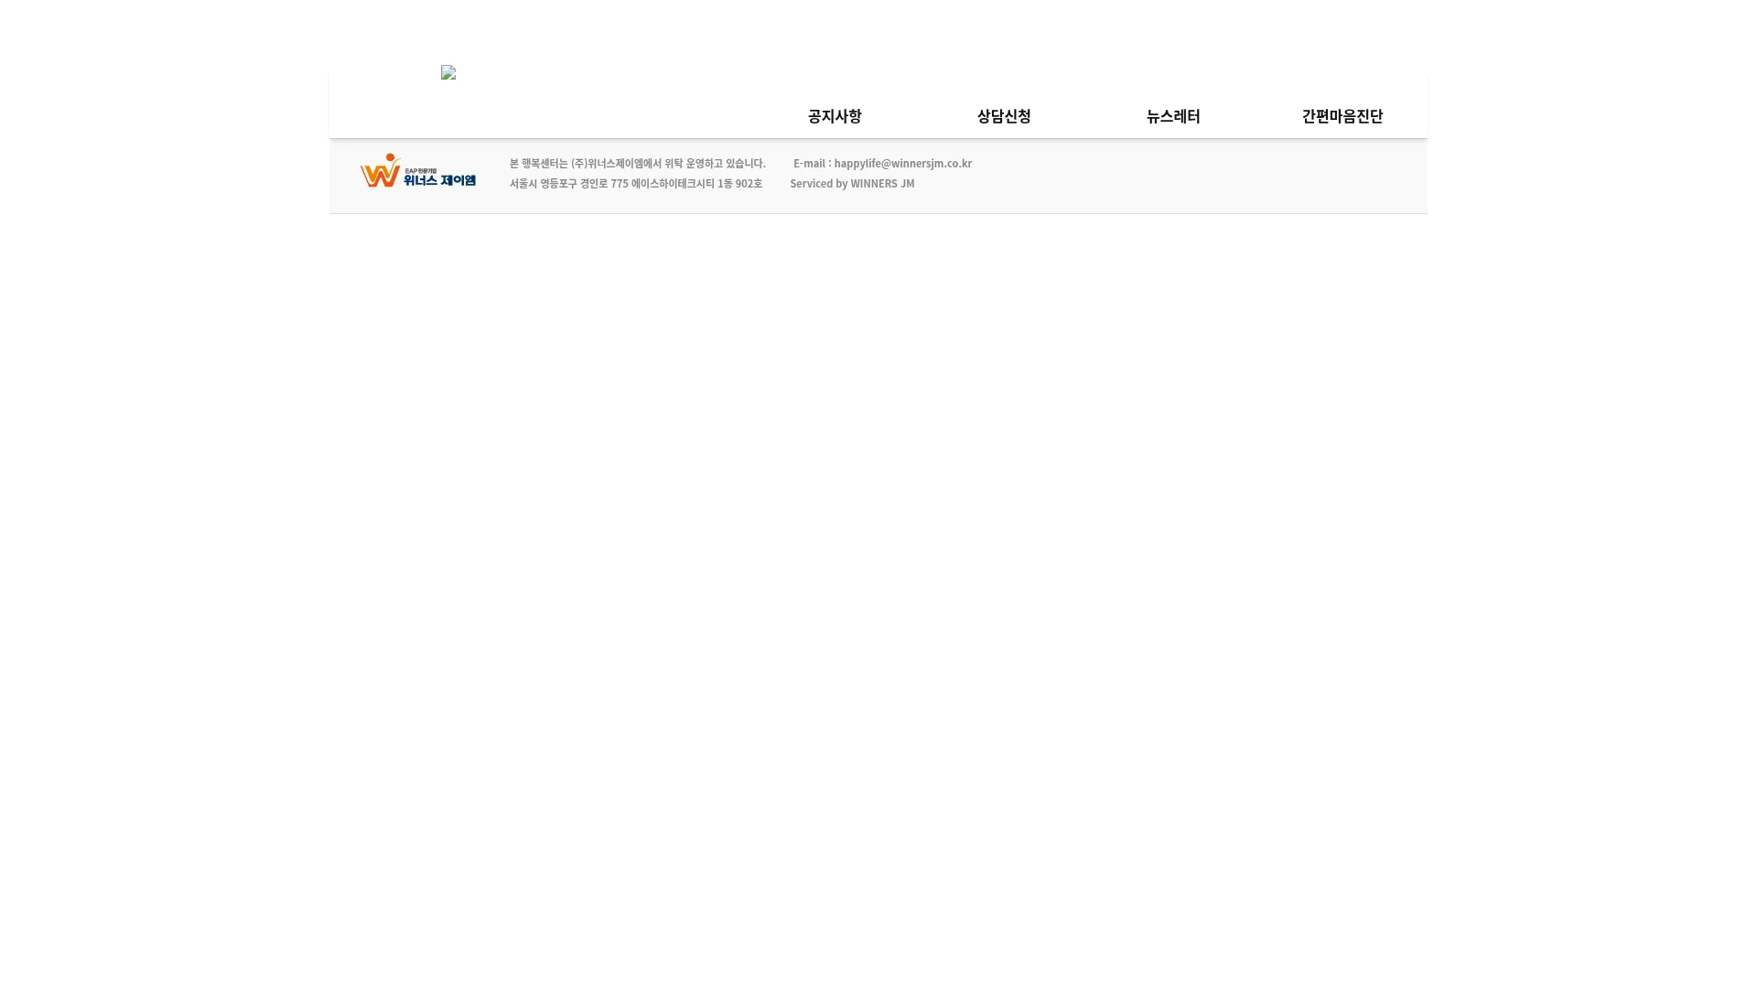Image resolution: width=1757 pixels, height=988 pixels.
Task: Click the 서울시 영등포구 경인로 775 address text
Action: coord(636,183)
